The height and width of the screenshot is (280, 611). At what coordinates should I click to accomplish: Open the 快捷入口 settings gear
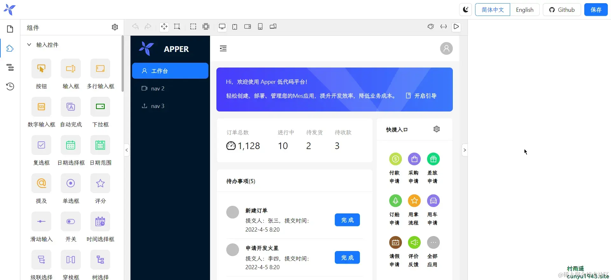point(437,129)
